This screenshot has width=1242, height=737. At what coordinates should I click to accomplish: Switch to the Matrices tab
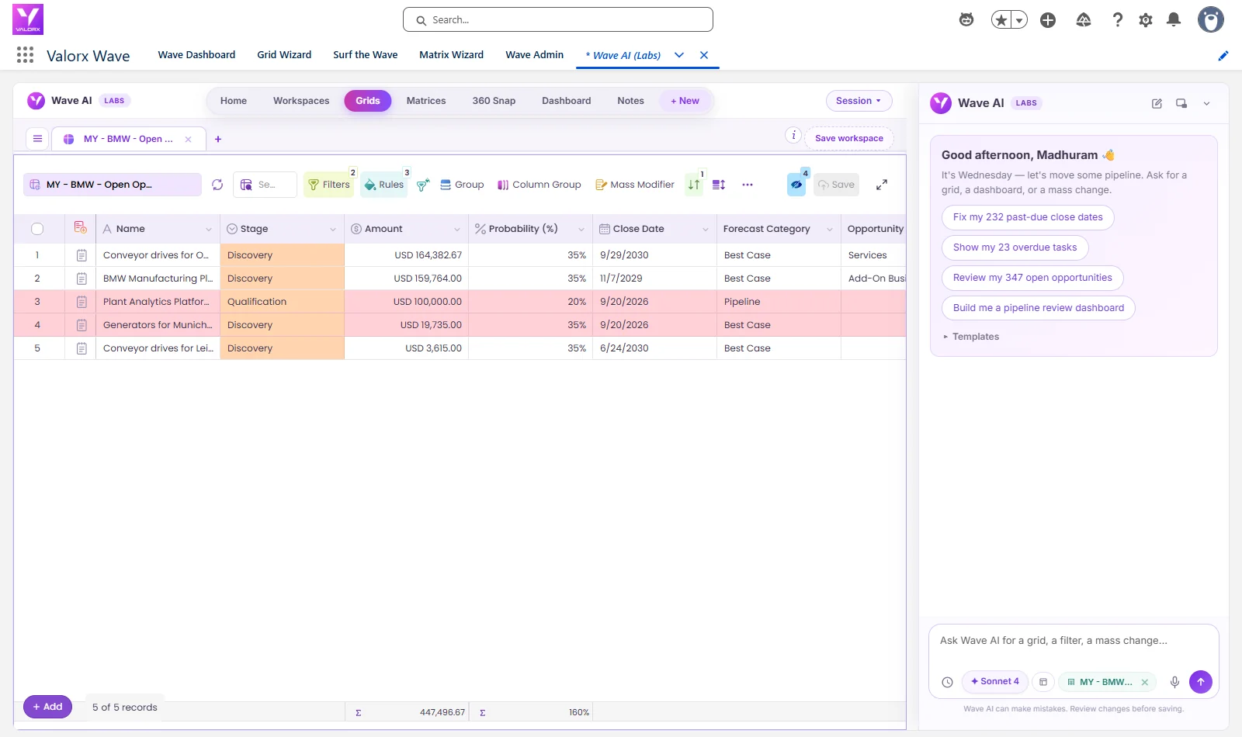(x=426, y=101)
